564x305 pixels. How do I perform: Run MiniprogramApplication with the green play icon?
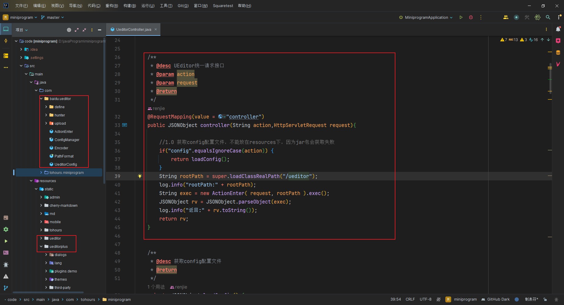click(461, 17)
